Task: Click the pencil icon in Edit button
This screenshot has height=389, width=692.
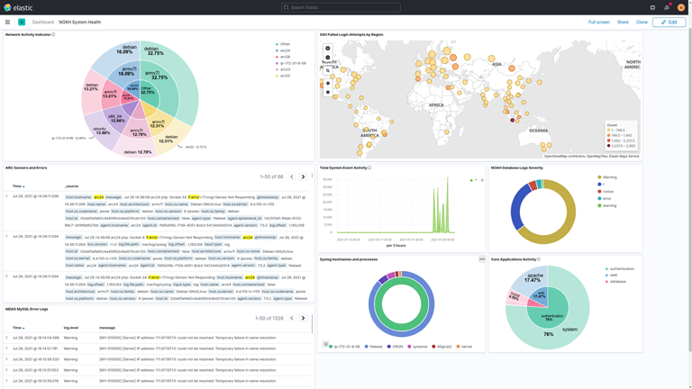Action: coord(663,22)
